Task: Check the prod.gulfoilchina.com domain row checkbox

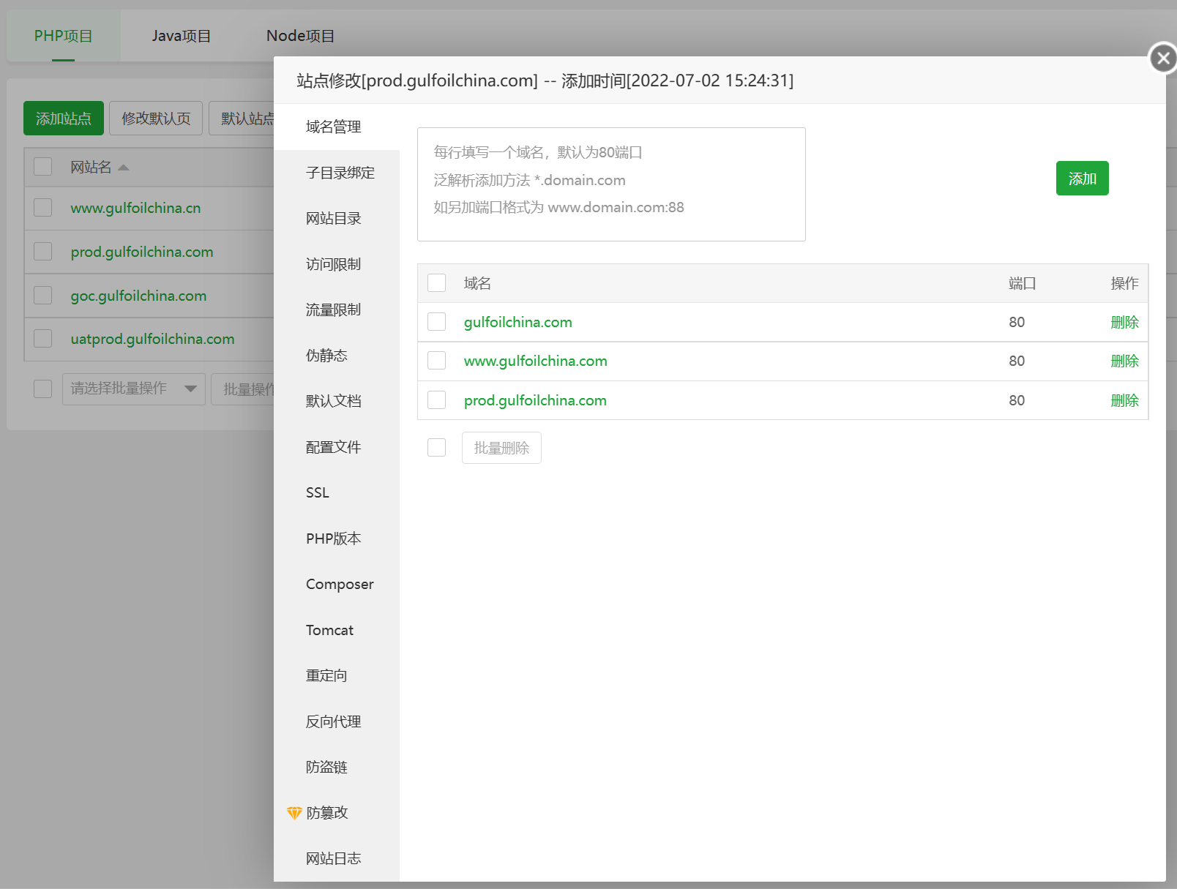Action: click(437, 400)
